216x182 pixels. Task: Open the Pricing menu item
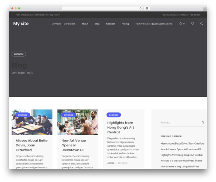pyautogui.click(x=125, y=24)
